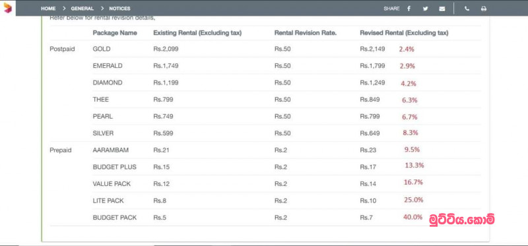Click the BUDGET PACK package name
Screen dimensions: 528x246
[115, 218]
